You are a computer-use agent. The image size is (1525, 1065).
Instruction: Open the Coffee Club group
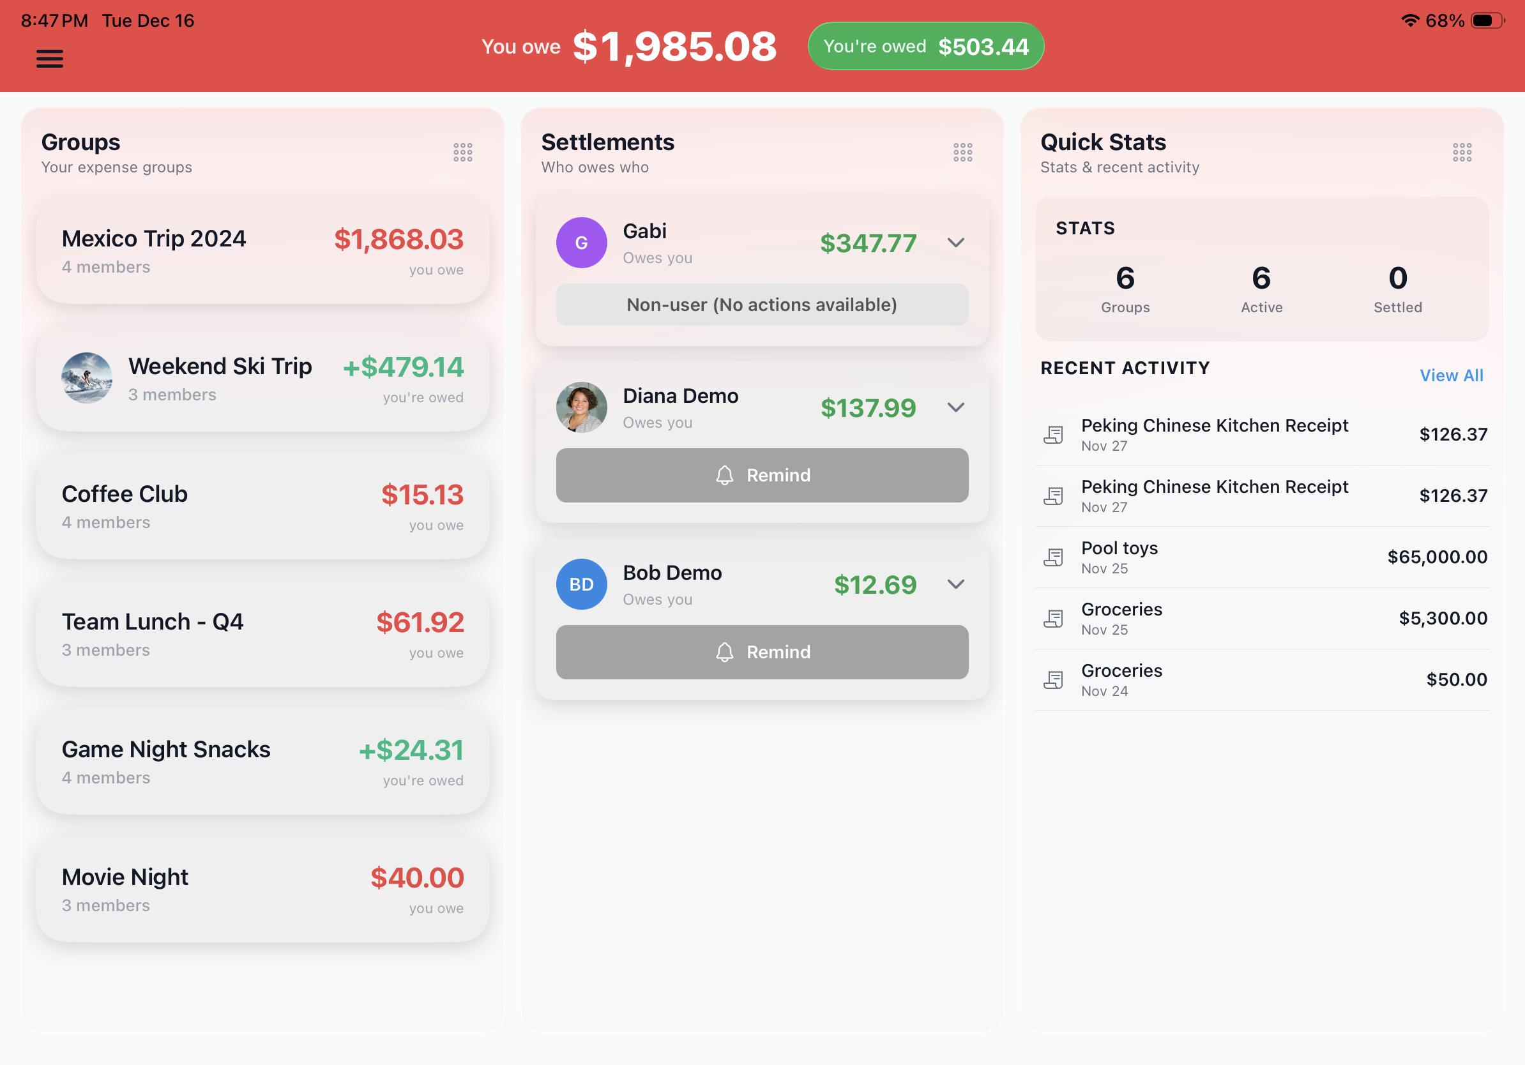[x=262, y=506]
